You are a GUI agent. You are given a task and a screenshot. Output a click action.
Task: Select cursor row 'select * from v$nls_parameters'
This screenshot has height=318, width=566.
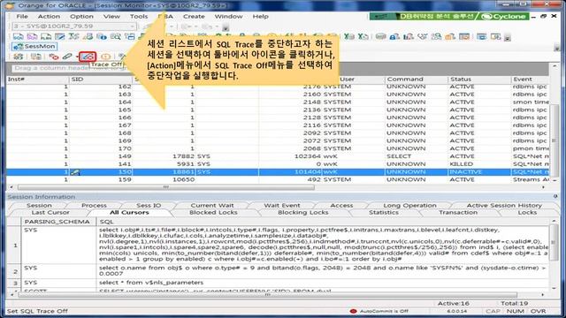pyautogui.click(x=277, y=283)
